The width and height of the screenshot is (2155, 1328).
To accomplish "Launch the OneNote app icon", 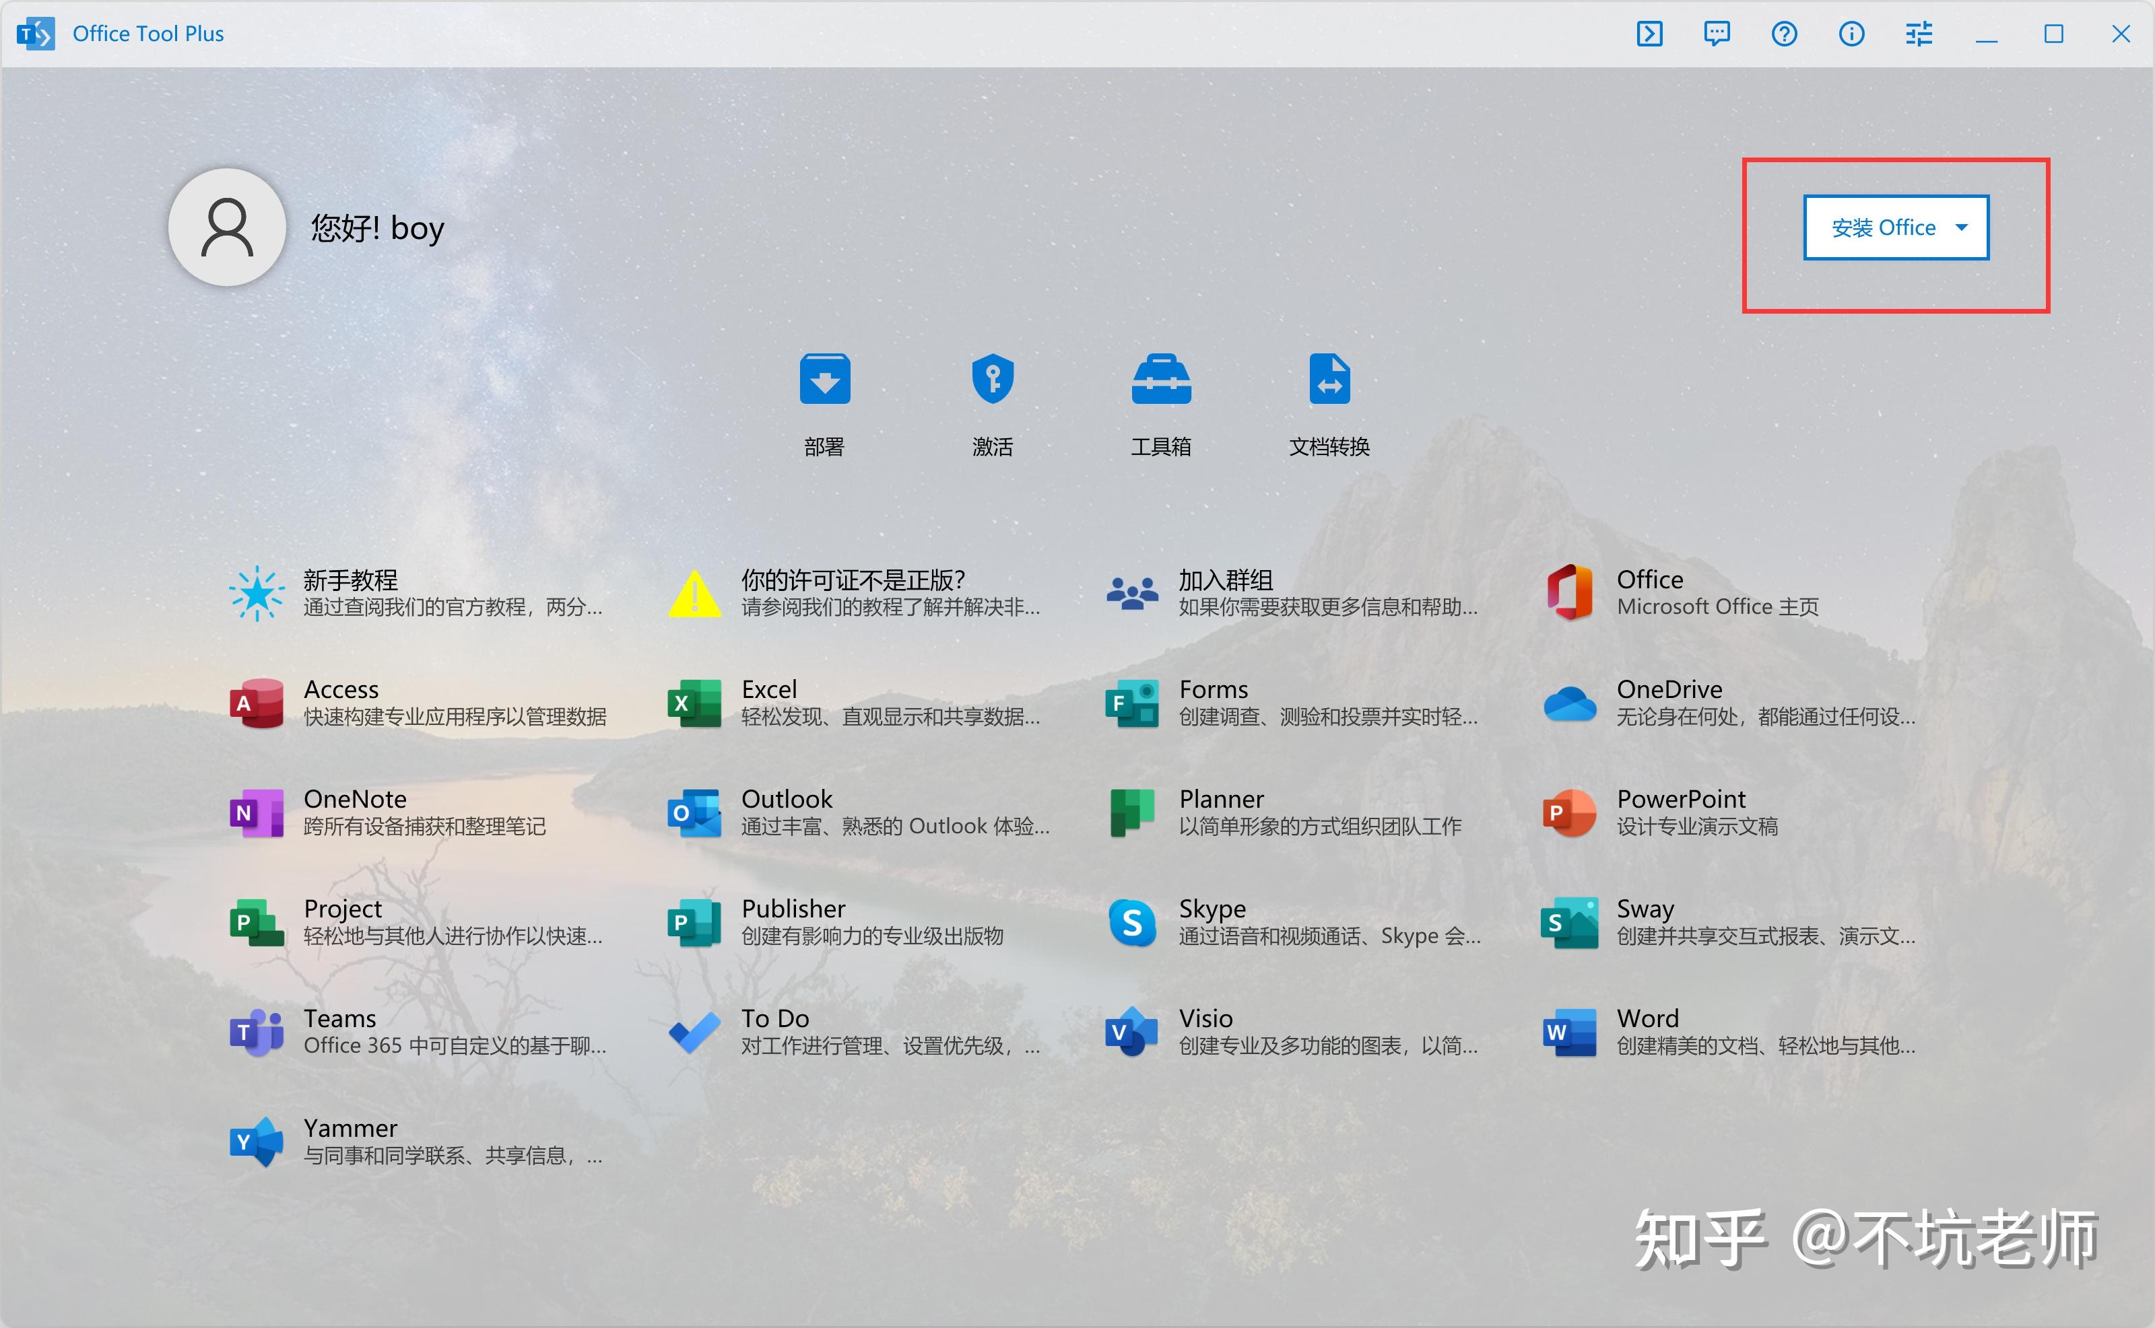I will click(x=257, y=812).
